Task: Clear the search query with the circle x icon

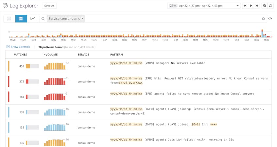Action: pyautogui.click(x=263, y=19)
